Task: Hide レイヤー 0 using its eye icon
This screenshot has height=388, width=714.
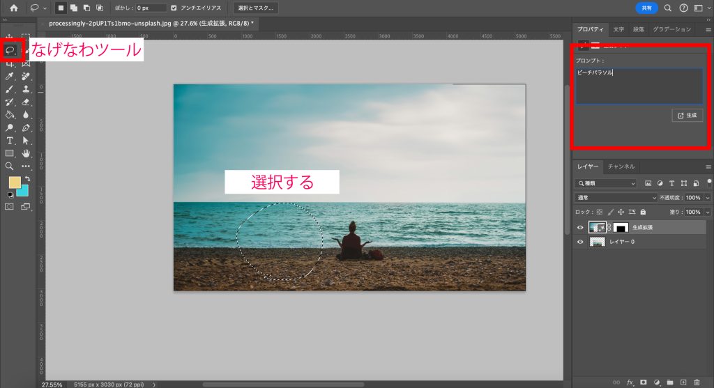Action: [x=579, y=242]
